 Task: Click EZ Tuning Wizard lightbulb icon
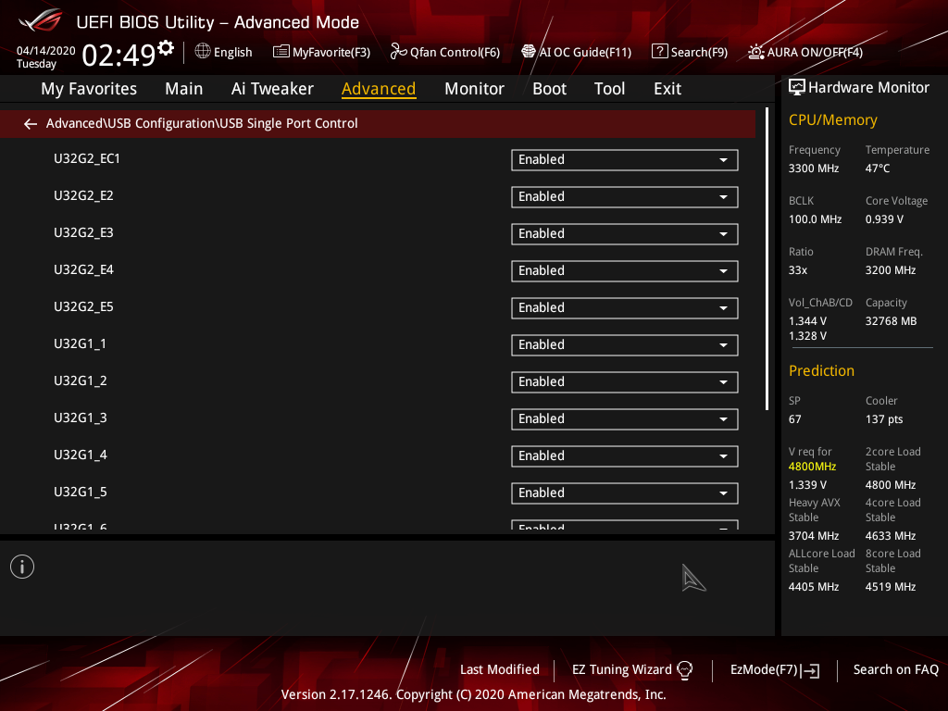click(x=684, y=670)
